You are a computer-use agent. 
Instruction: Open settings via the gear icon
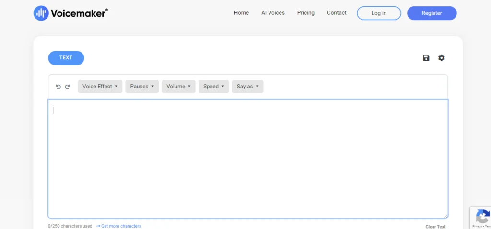441,58
